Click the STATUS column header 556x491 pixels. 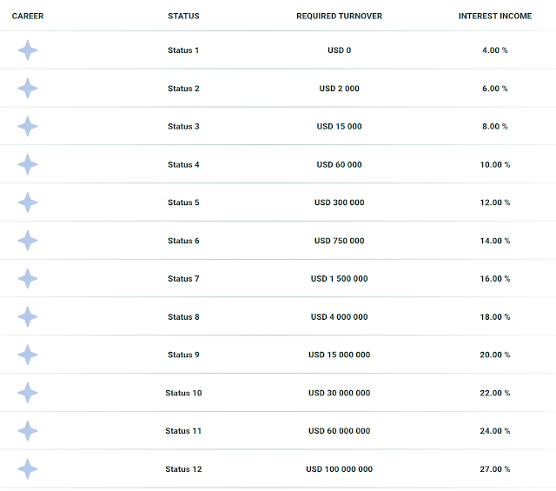(x=183, y=16)
